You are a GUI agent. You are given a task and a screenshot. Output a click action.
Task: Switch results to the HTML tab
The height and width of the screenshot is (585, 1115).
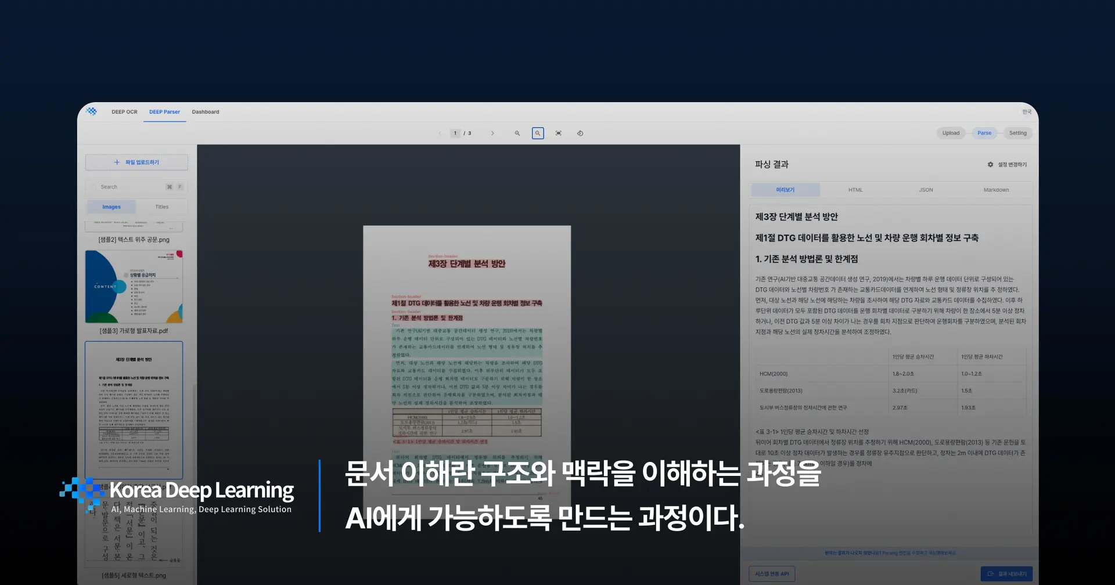tap(855, 190)
